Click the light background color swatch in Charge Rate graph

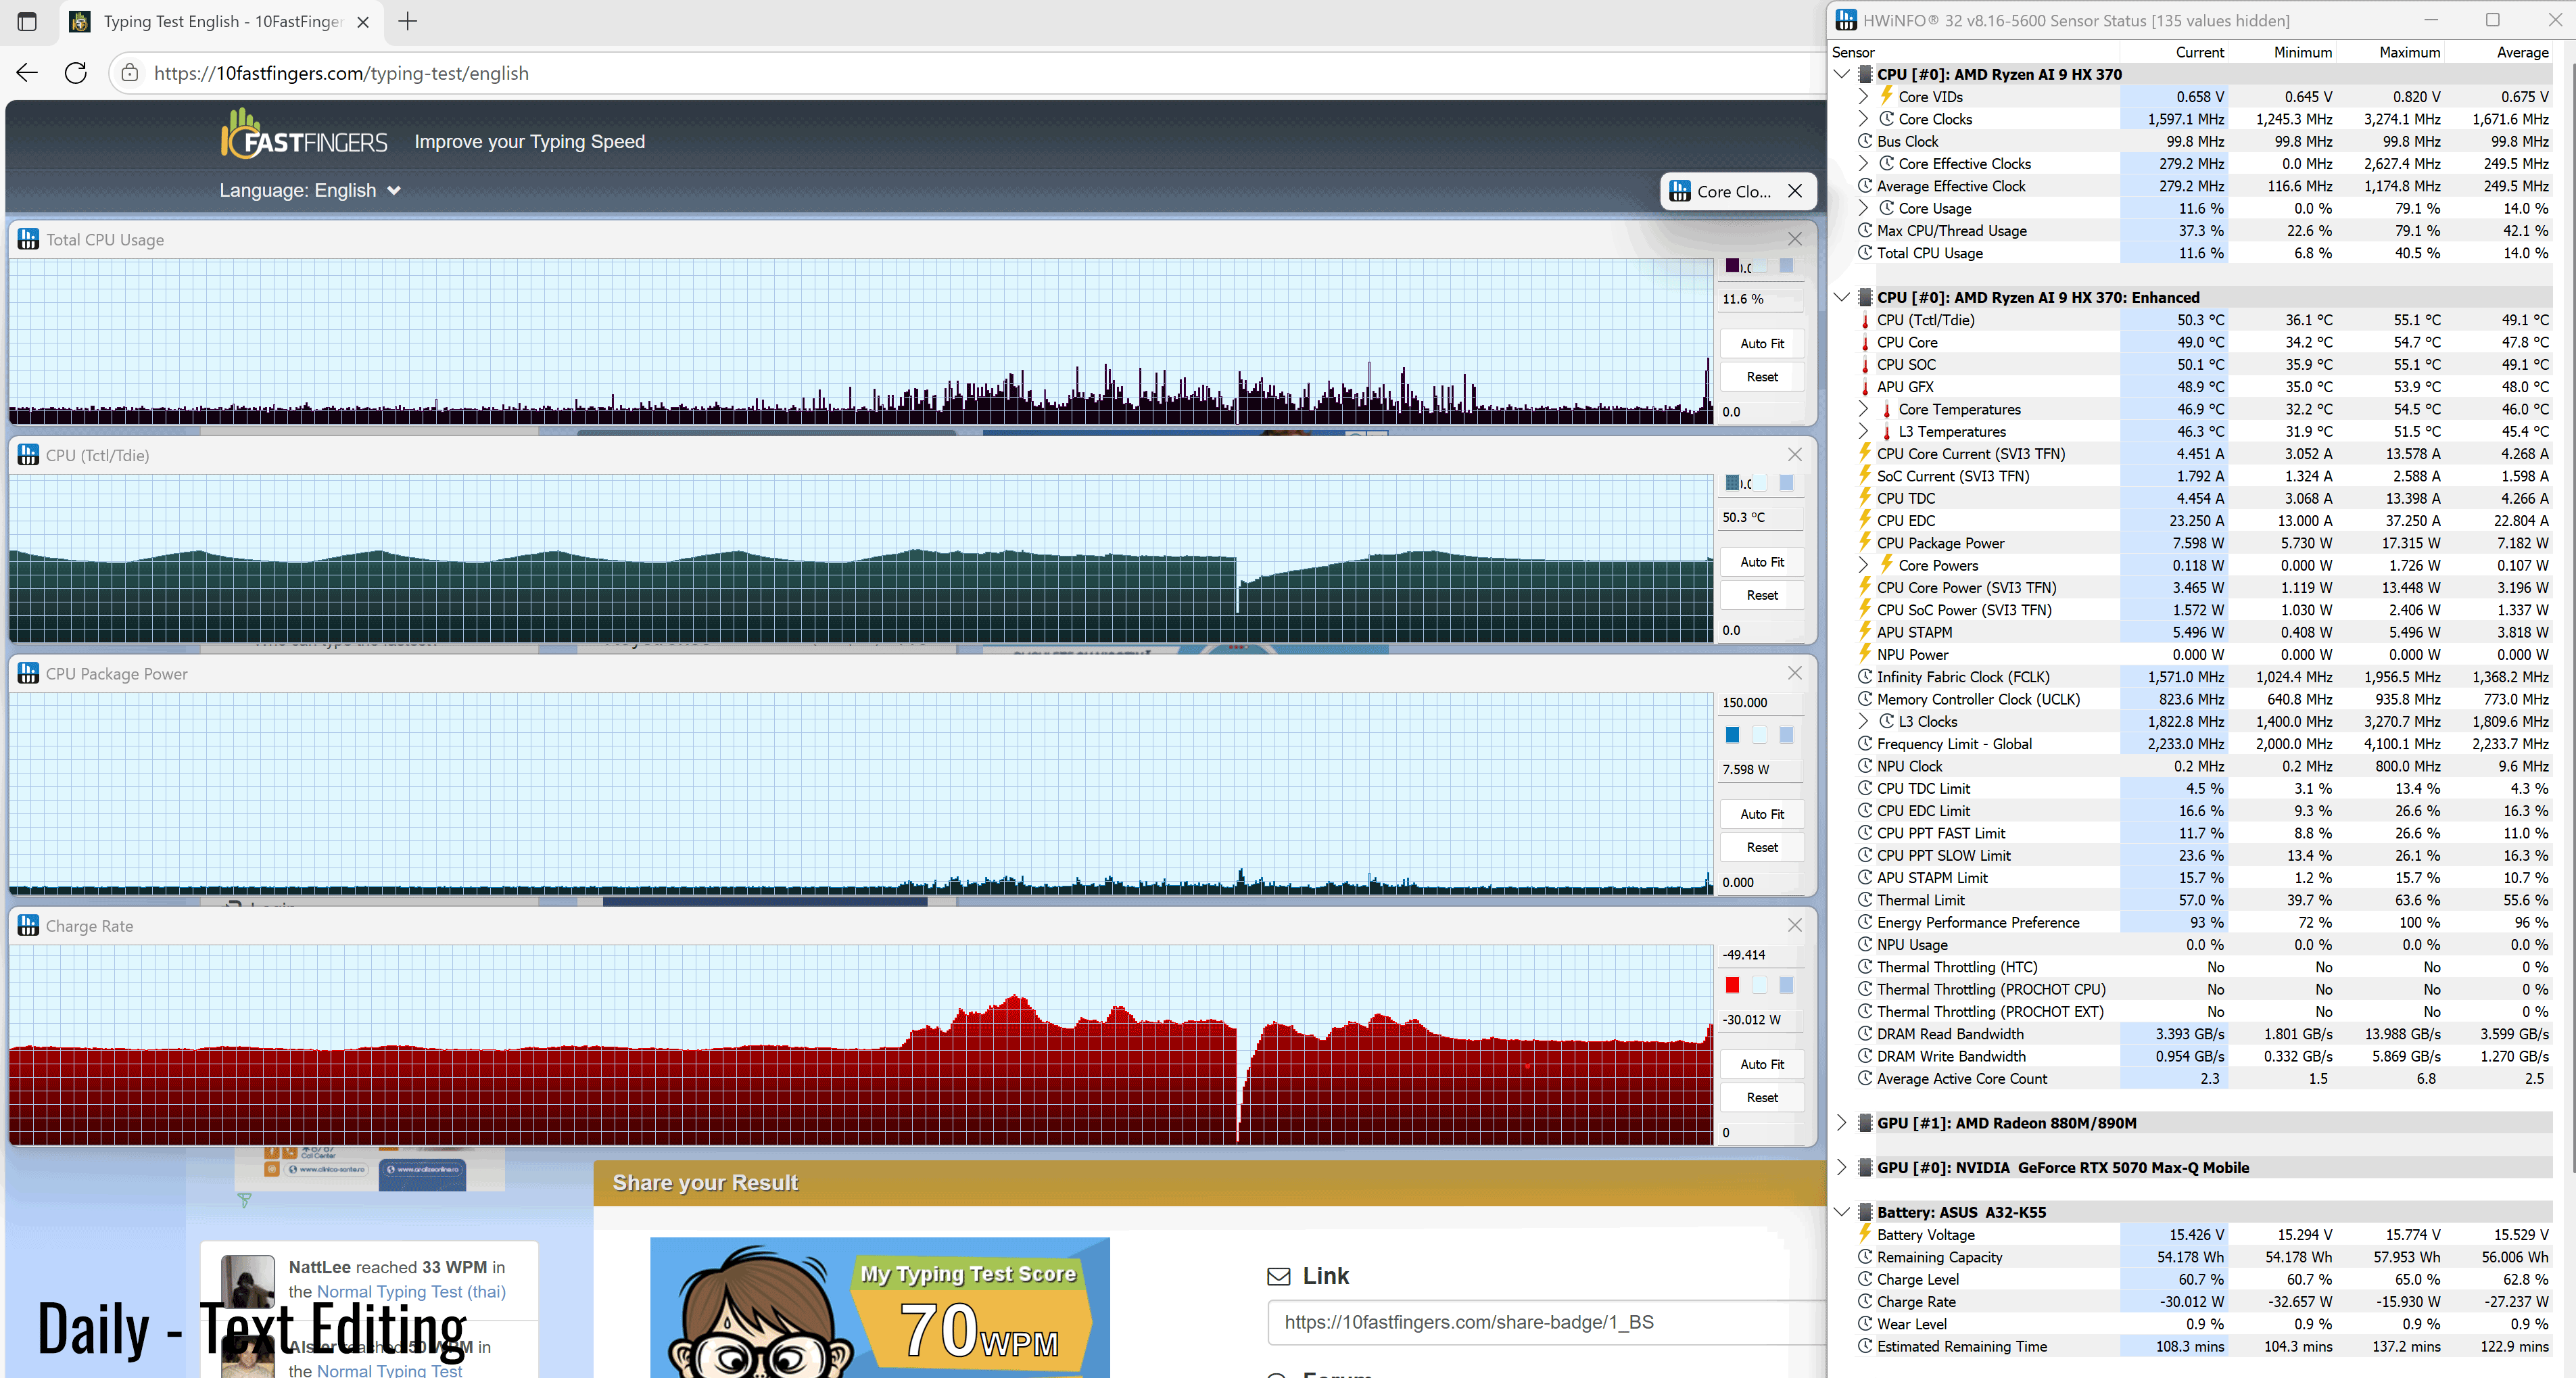1759,985
